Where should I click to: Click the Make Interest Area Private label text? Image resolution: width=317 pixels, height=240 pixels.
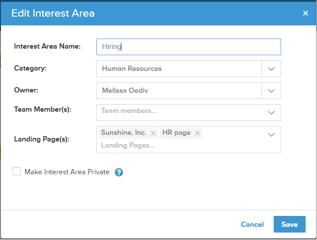point(67,172)
